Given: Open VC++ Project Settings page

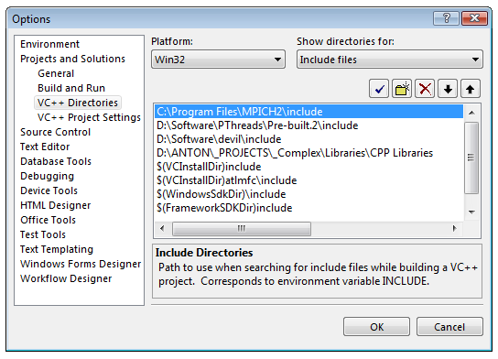Looking at the screenshot, I should (x=89, y=117).
